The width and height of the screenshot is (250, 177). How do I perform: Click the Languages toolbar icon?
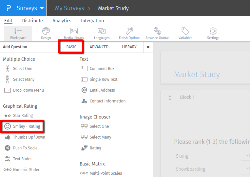[x=102, y=33]
